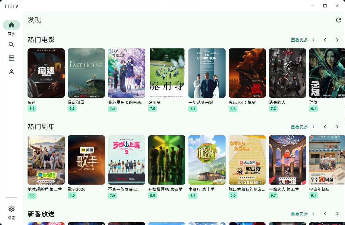Screen dimensions: 345x225
Task: Click 中餐厅 第十季 title text
Action: click(201, 189)
